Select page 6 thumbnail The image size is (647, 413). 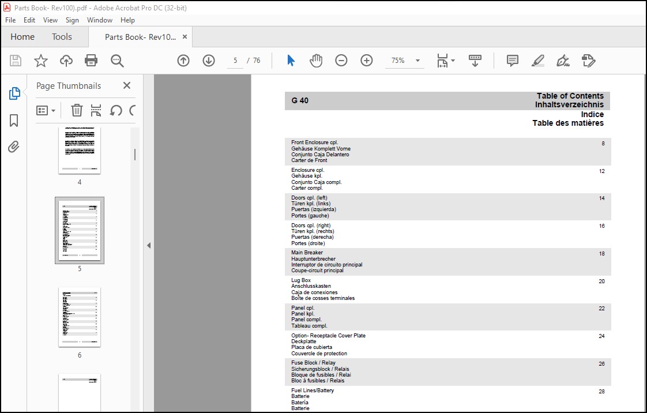[80, 317]
